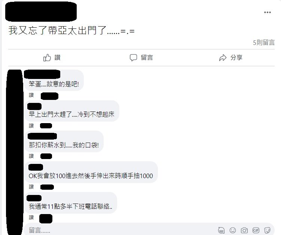
Task: Like the comment 早上出門太趕了
Action: pos(31,126)
